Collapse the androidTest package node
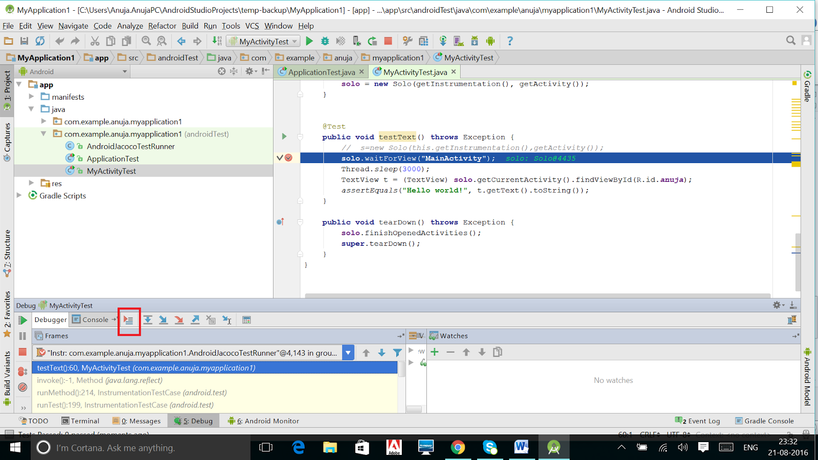The image size is (818, 460). (44, 134)
